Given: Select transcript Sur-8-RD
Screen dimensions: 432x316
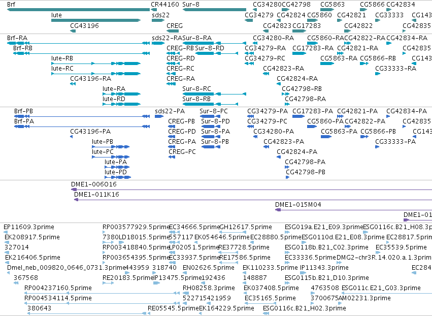Looking at the screenshot, I should coord(217,53).
